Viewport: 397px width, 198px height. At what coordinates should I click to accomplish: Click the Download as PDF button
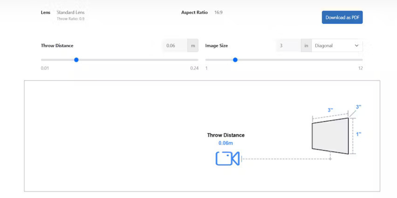[342, 17]
